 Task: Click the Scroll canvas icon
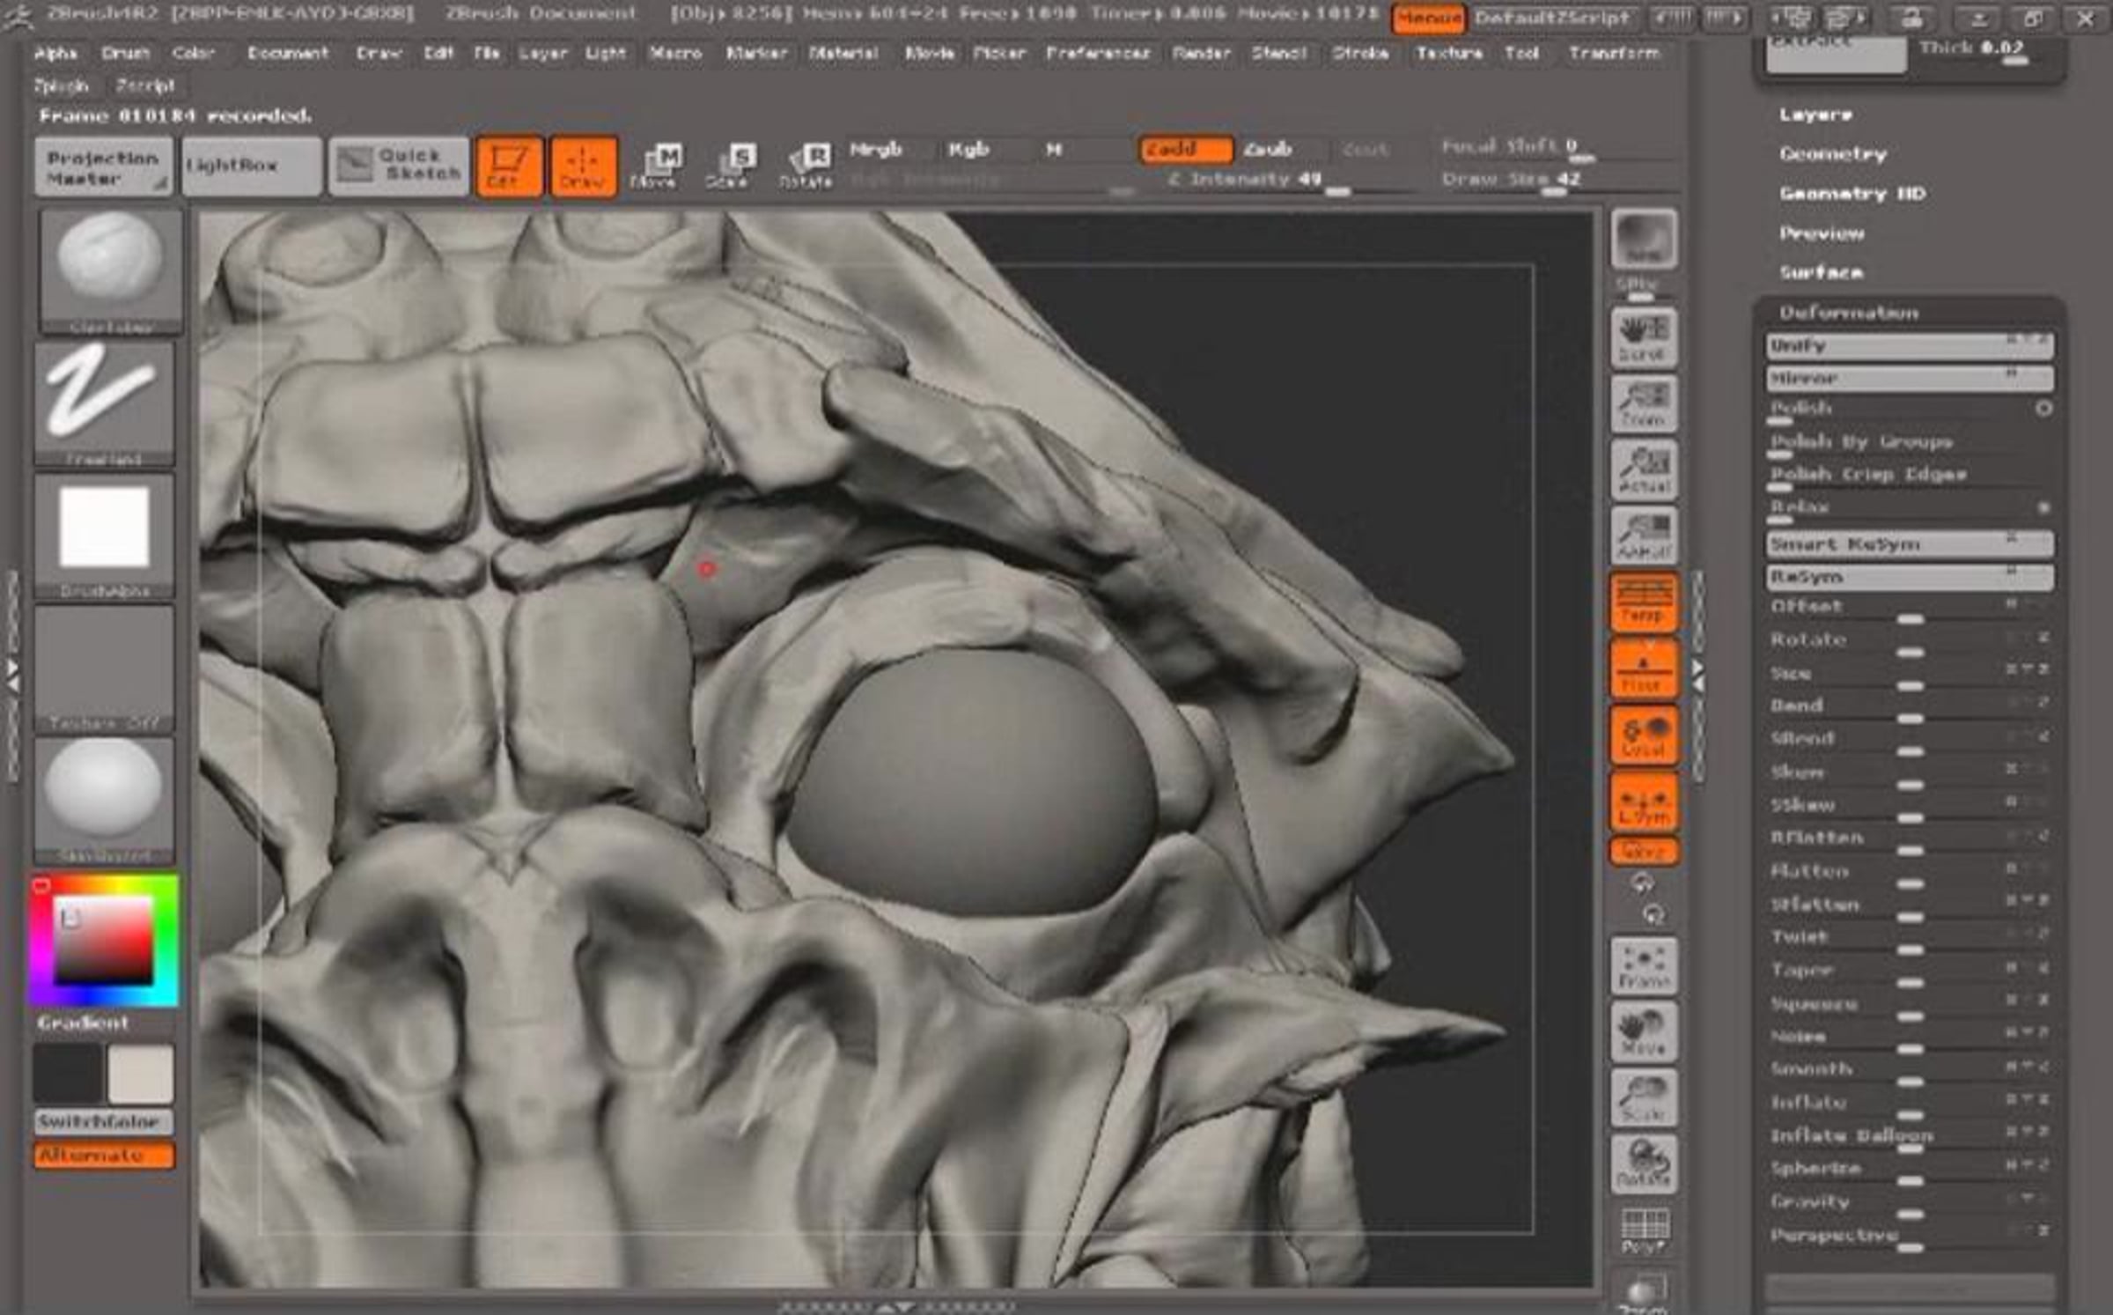1643,337
